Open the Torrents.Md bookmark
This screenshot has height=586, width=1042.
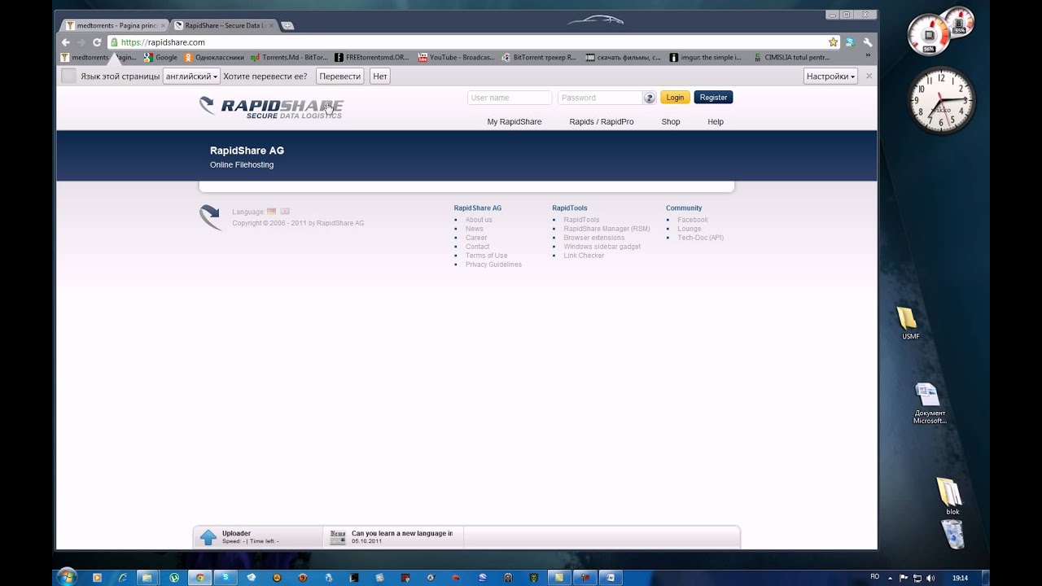coord(289,58)
